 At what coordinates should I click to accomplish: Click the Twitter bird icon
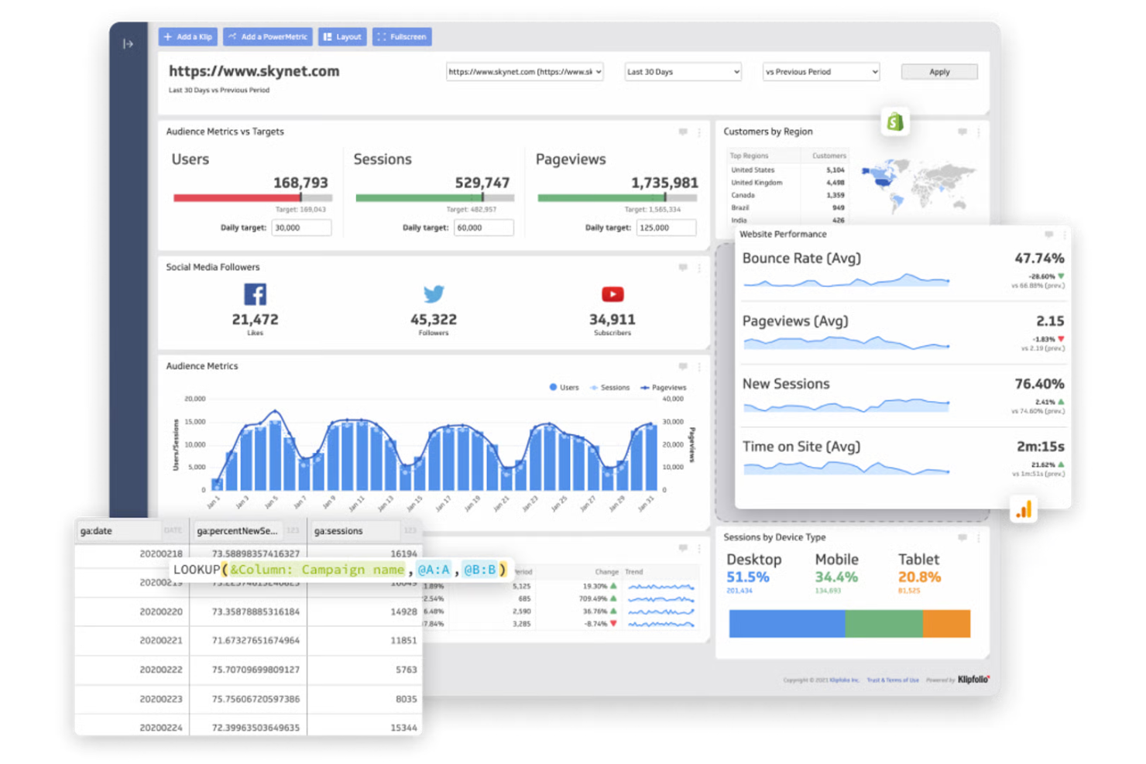434,294
